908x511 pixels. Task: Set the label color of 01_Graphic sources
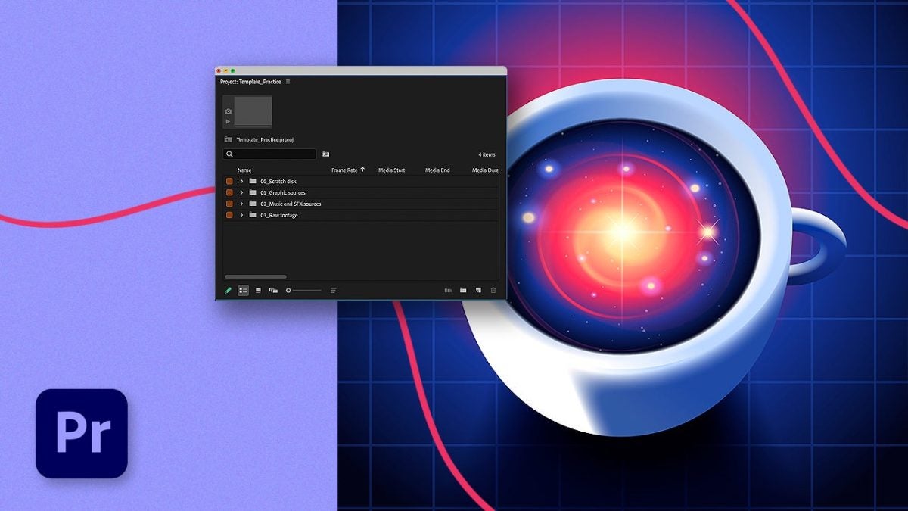tap(229, 192)
